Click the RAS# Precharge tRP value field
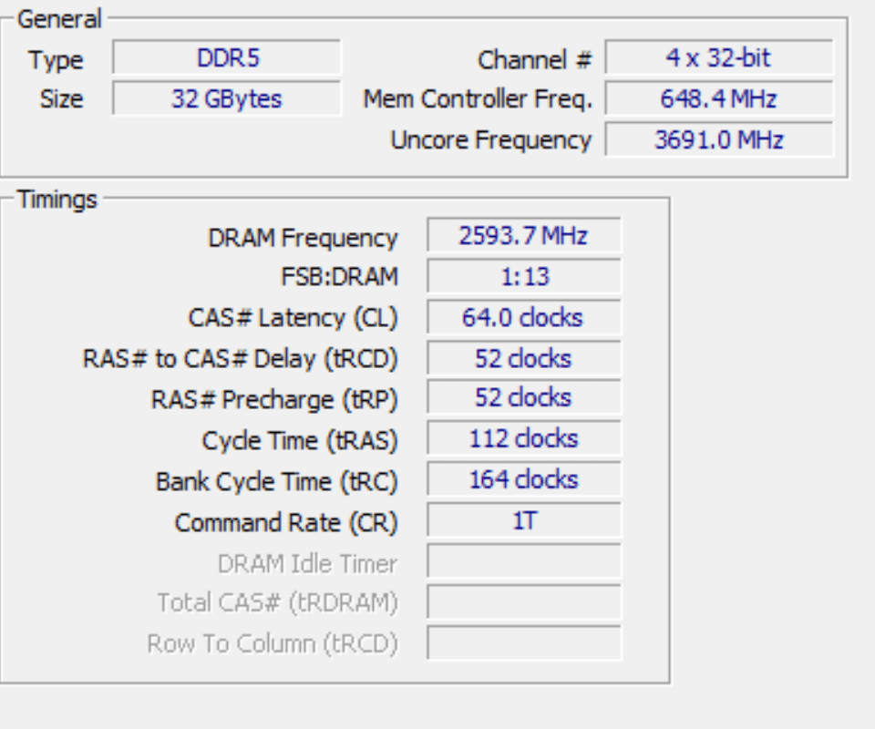The width and height of the screenshot is (875, 729). (x=524, y=397)
